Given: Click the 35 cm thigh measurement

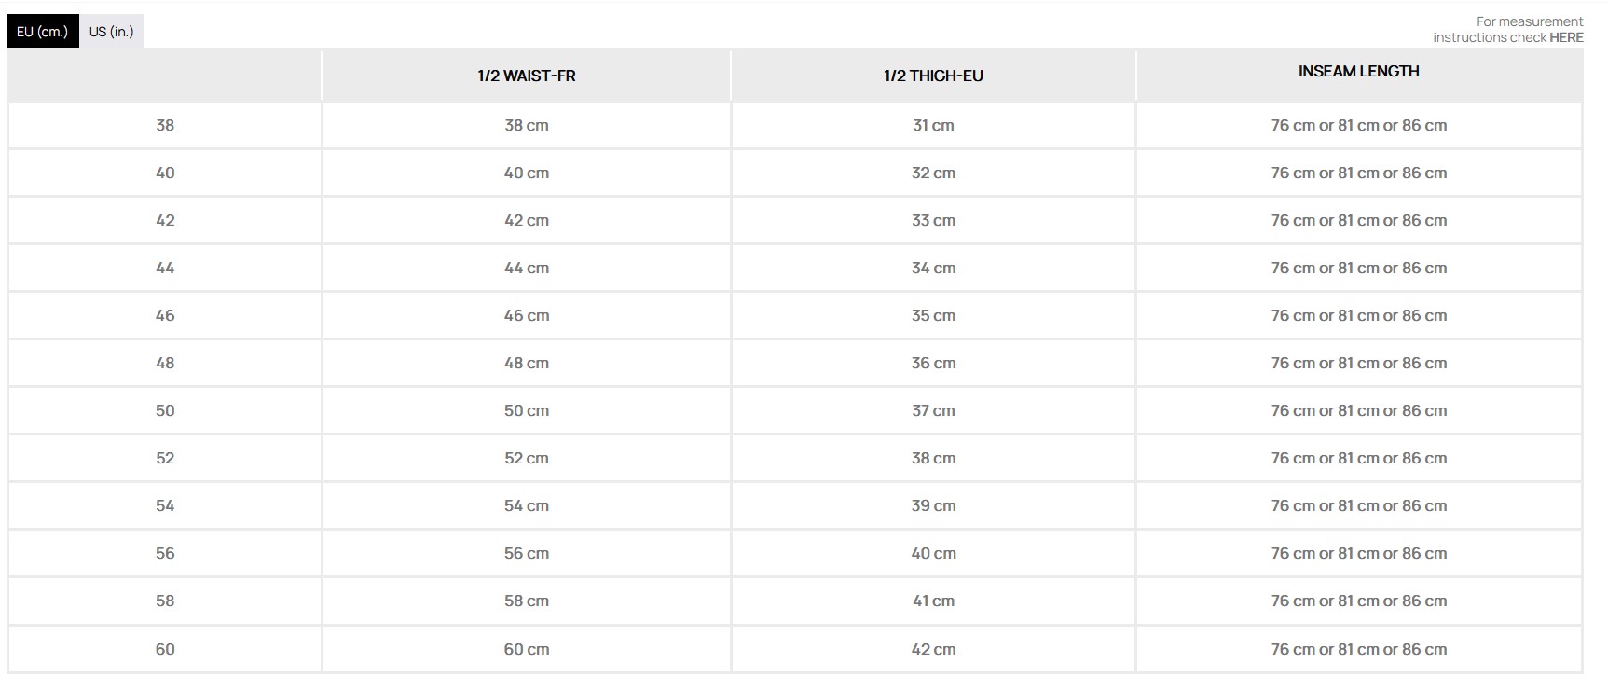Looking at the screenshot, I should coord(933,316).
